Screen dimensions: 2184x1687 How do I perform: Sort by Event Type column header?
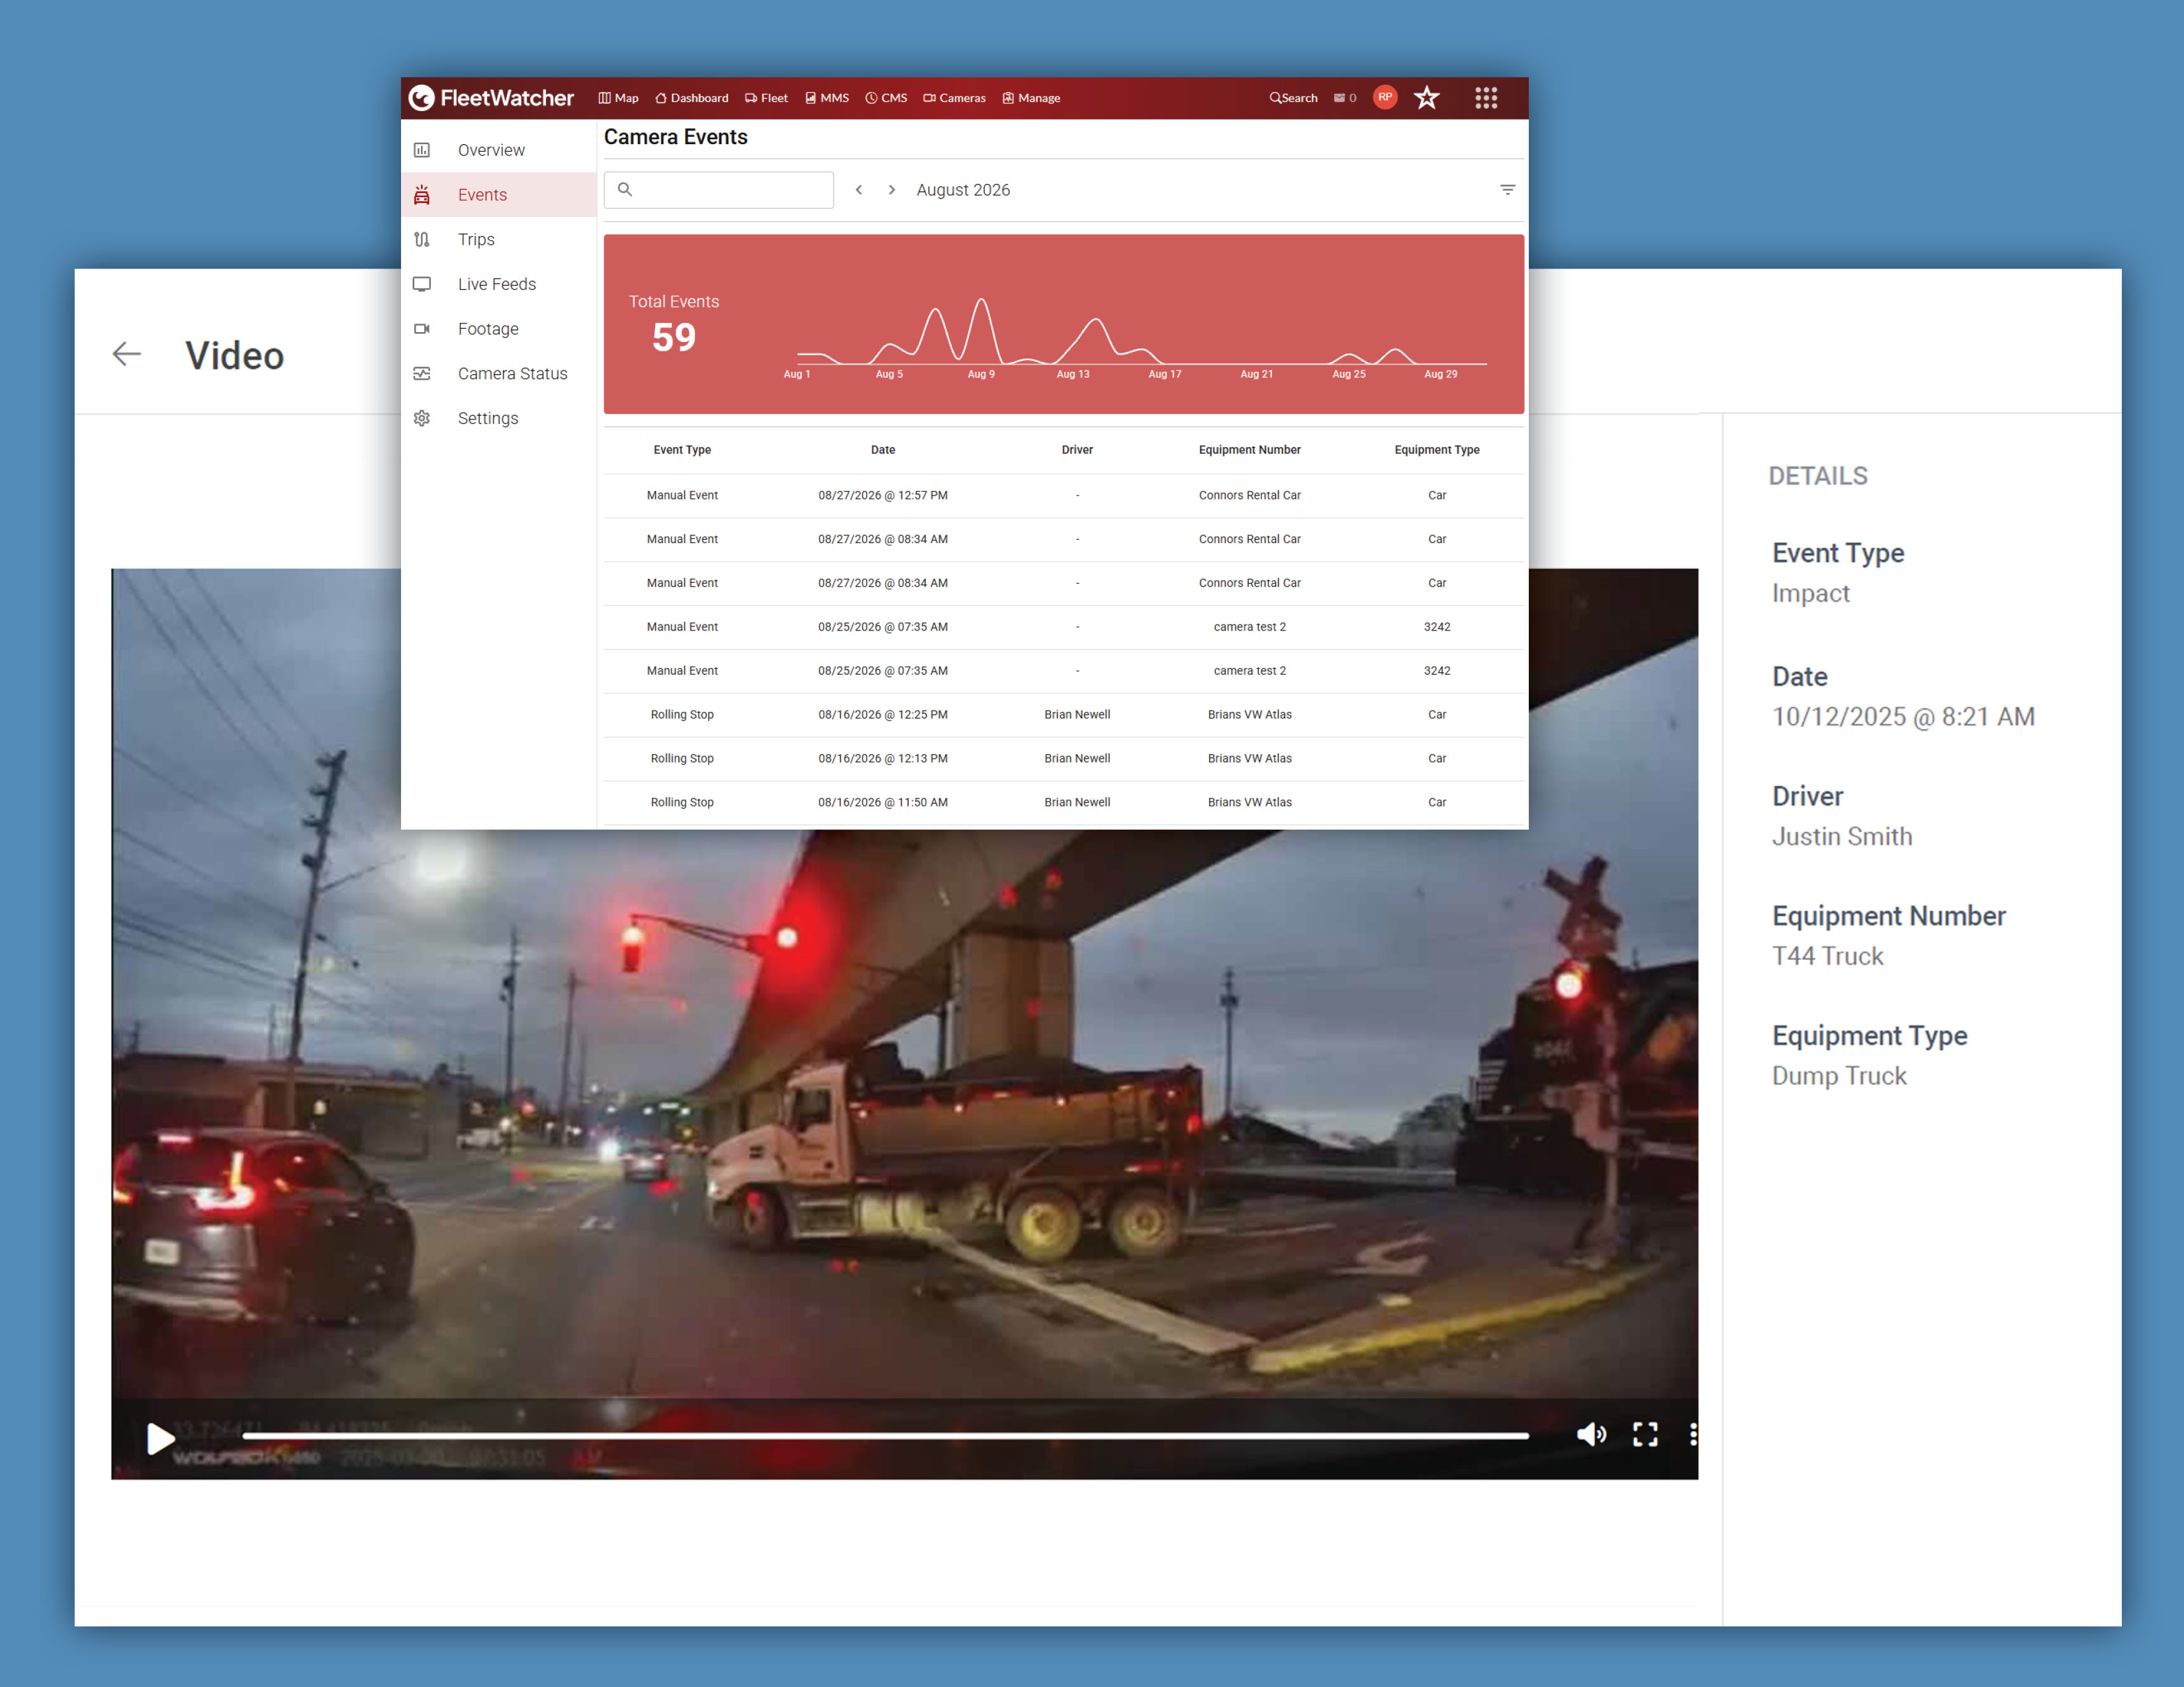coord(682,450)
